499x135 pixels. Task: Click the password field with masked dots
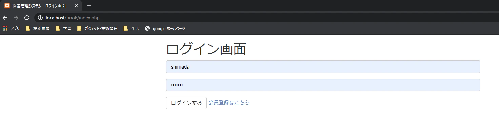tap(323, 85)
